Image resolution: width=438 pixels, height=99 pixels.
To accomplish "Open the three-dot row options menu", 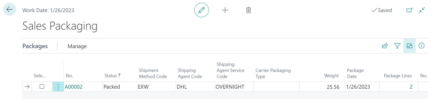I will 58,87.
